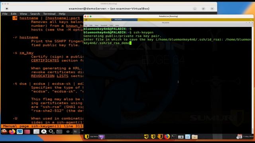Click the green cursor after id_rsa_demo
This screenshot has width=255, height=143.
tap(130, 43)
